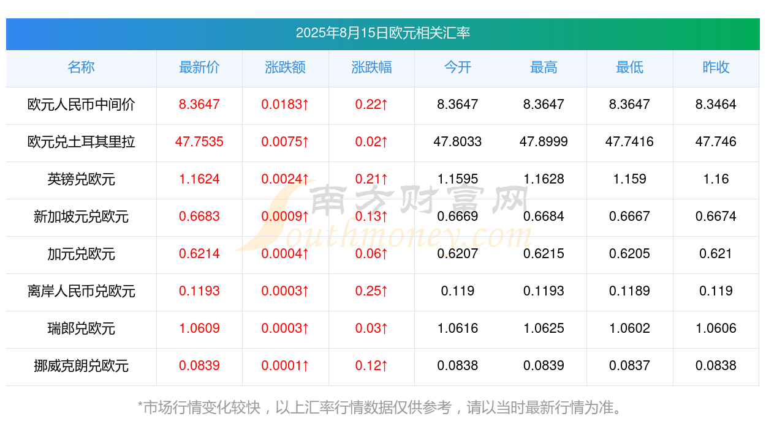This screenshot has height=427, width=766.
Task: Click high value 0.6215
Action: tap(544, 254)
